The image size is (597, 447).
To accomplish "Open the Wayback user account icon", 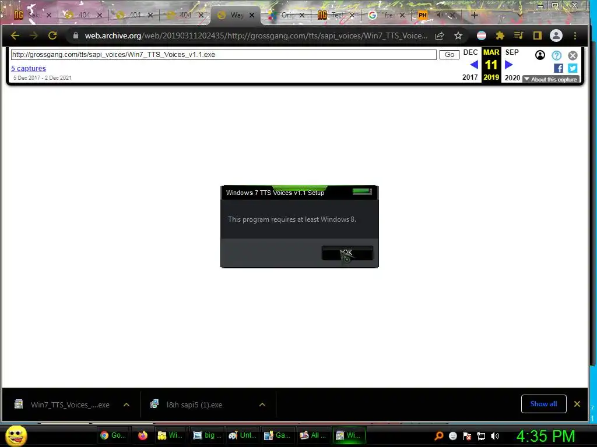I will 540,55.
